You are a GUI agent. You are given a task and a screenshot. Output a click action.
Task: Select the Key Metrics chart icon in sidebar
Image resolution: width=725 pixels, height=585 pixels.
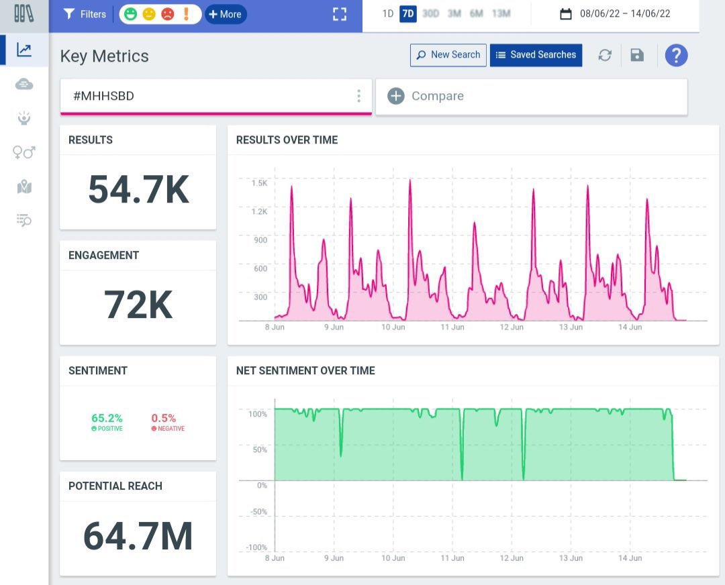pos(24,50)
